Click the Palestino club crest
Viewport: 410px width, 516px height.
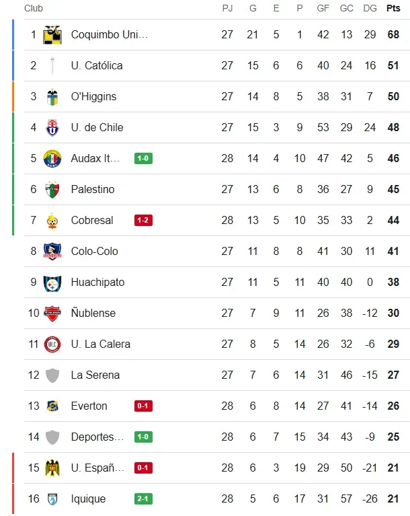52,190
